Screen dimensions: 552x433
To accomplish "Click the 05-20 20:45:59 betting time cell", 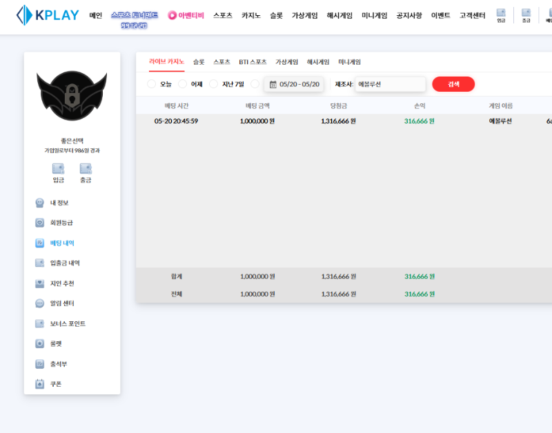I will point(176,121).
